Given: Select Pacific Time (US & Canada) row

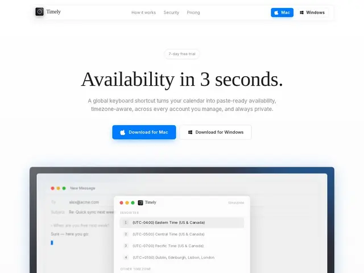Looking at the screenshot, I should [x=182, y=246].
